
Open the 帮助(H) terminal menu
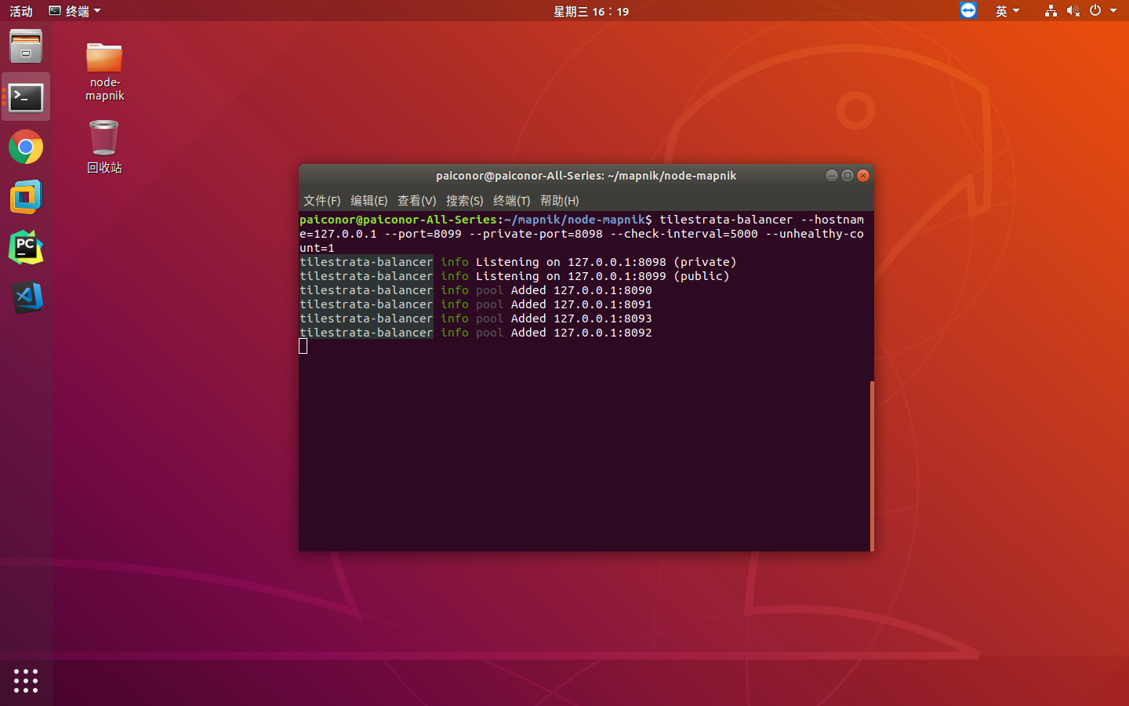tap(560, 201)
